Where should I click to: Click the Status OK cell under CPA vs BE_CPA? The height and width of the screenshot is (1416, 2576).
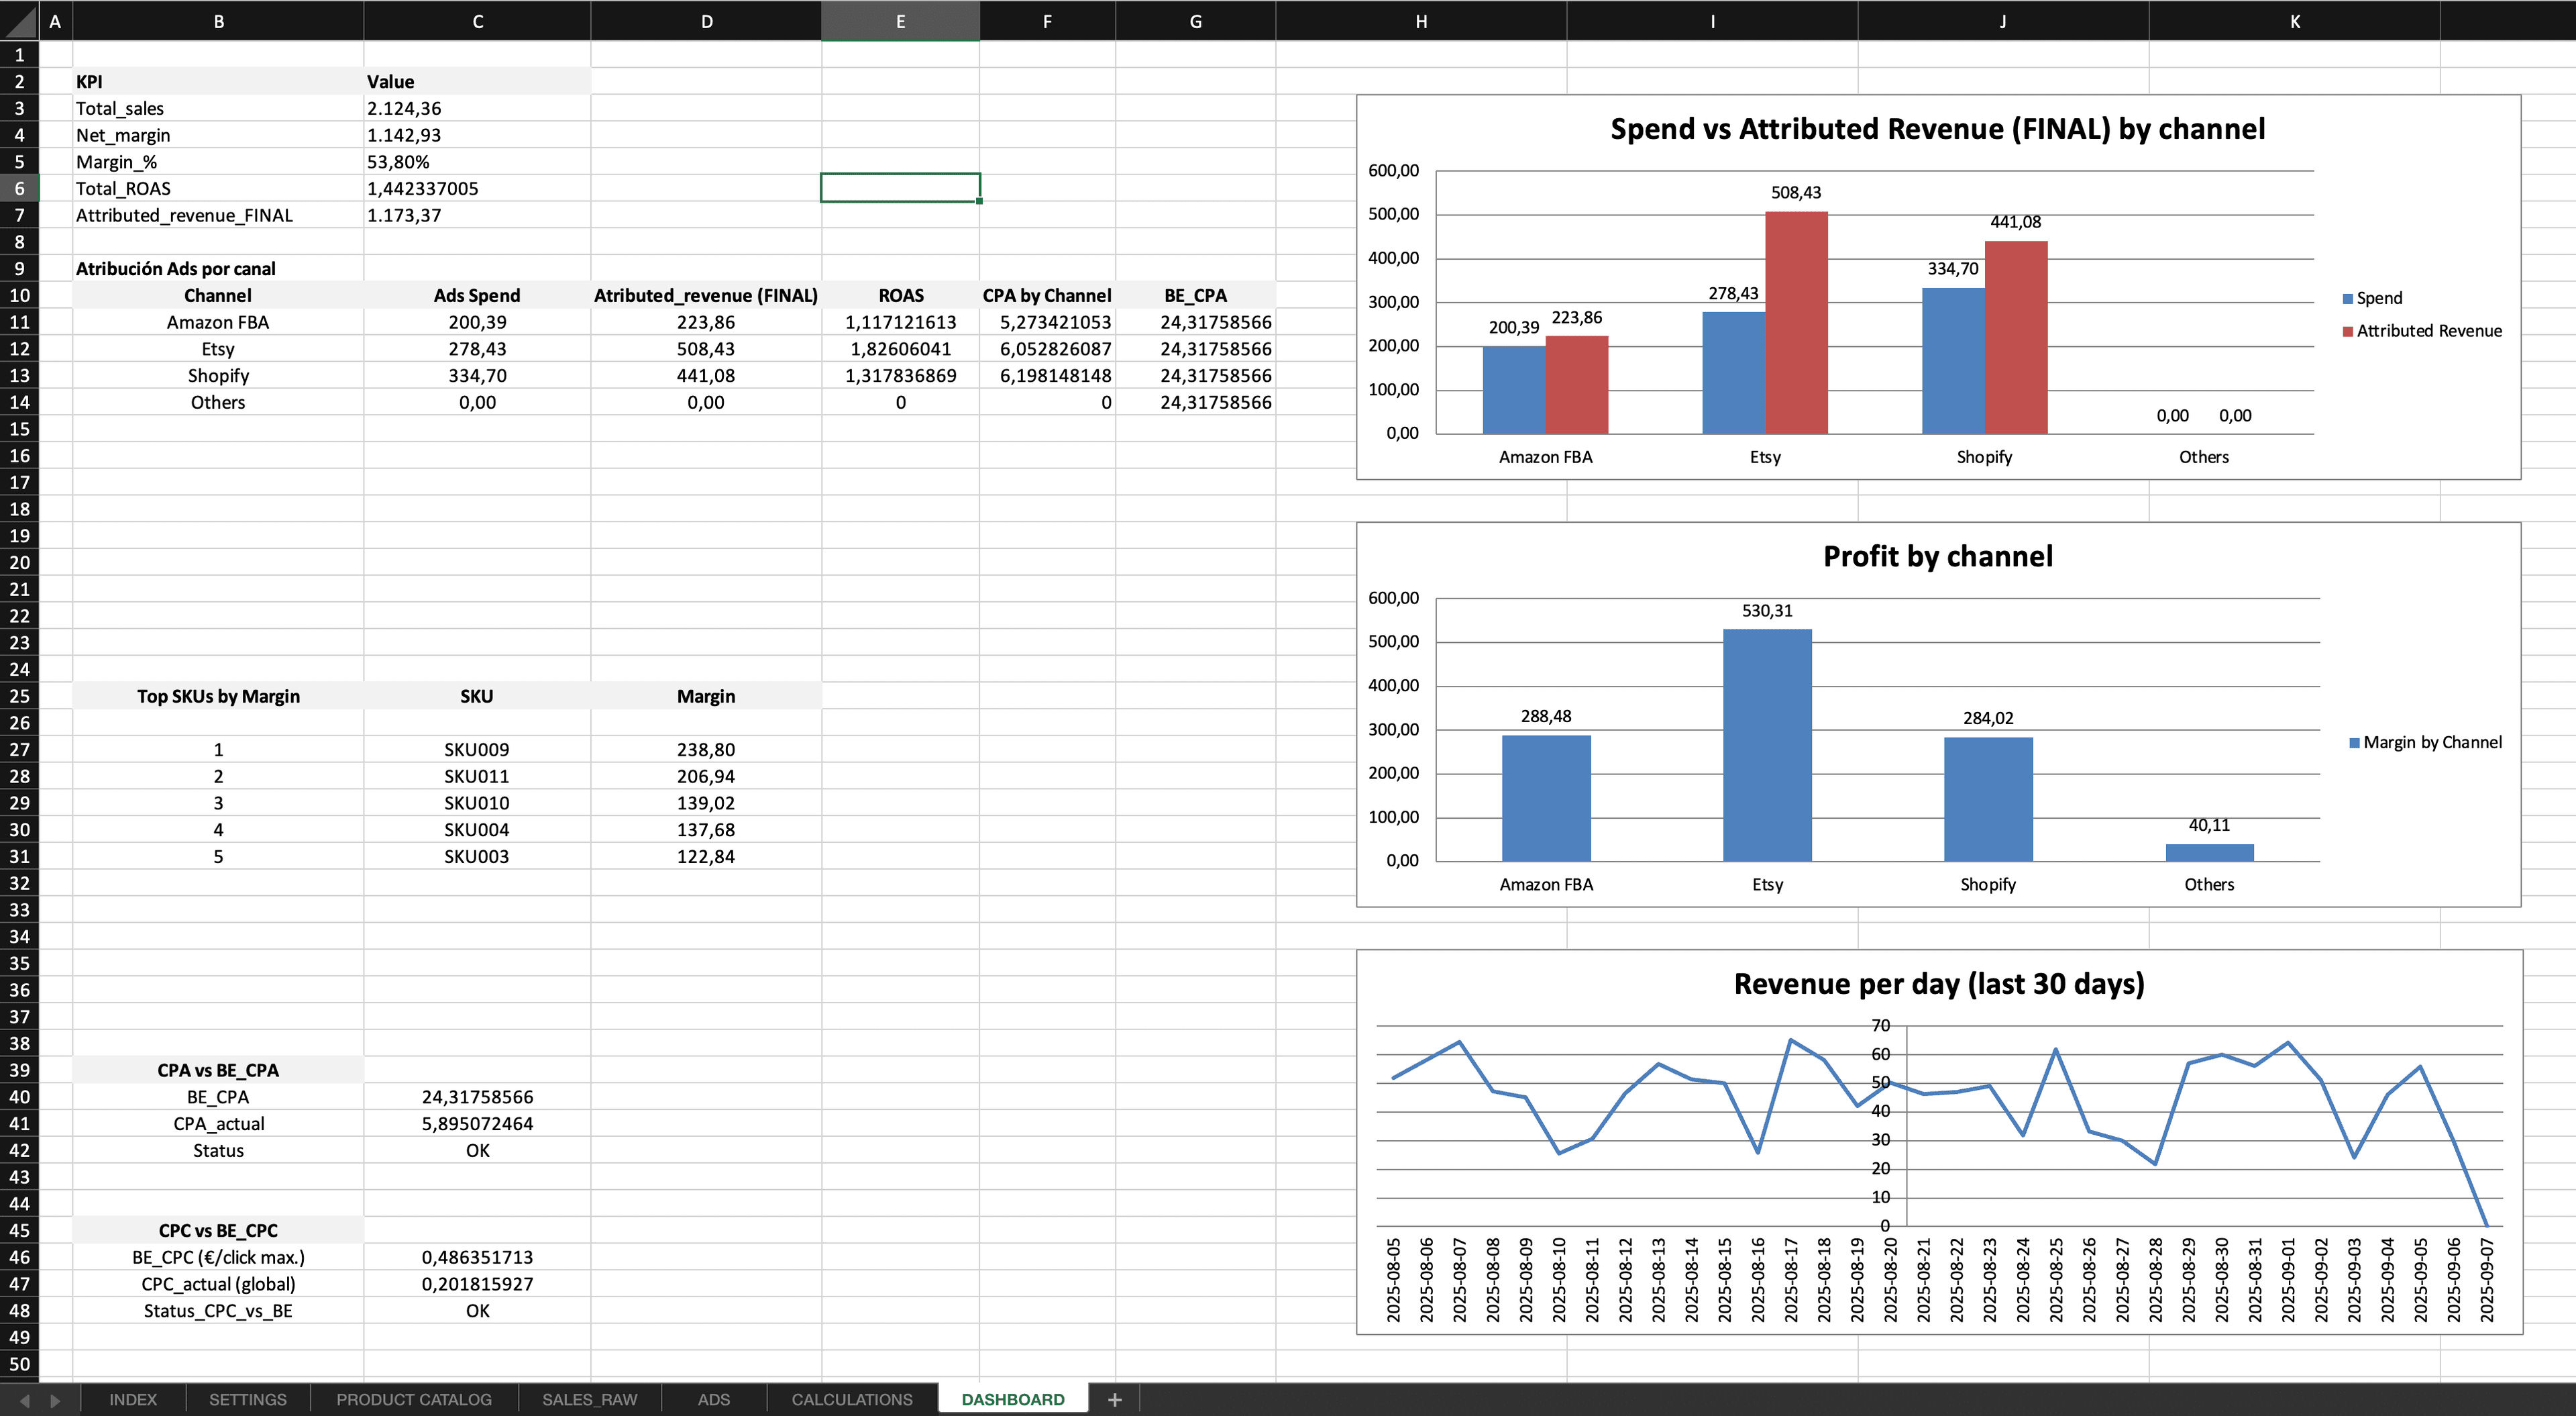point(477,1150)
